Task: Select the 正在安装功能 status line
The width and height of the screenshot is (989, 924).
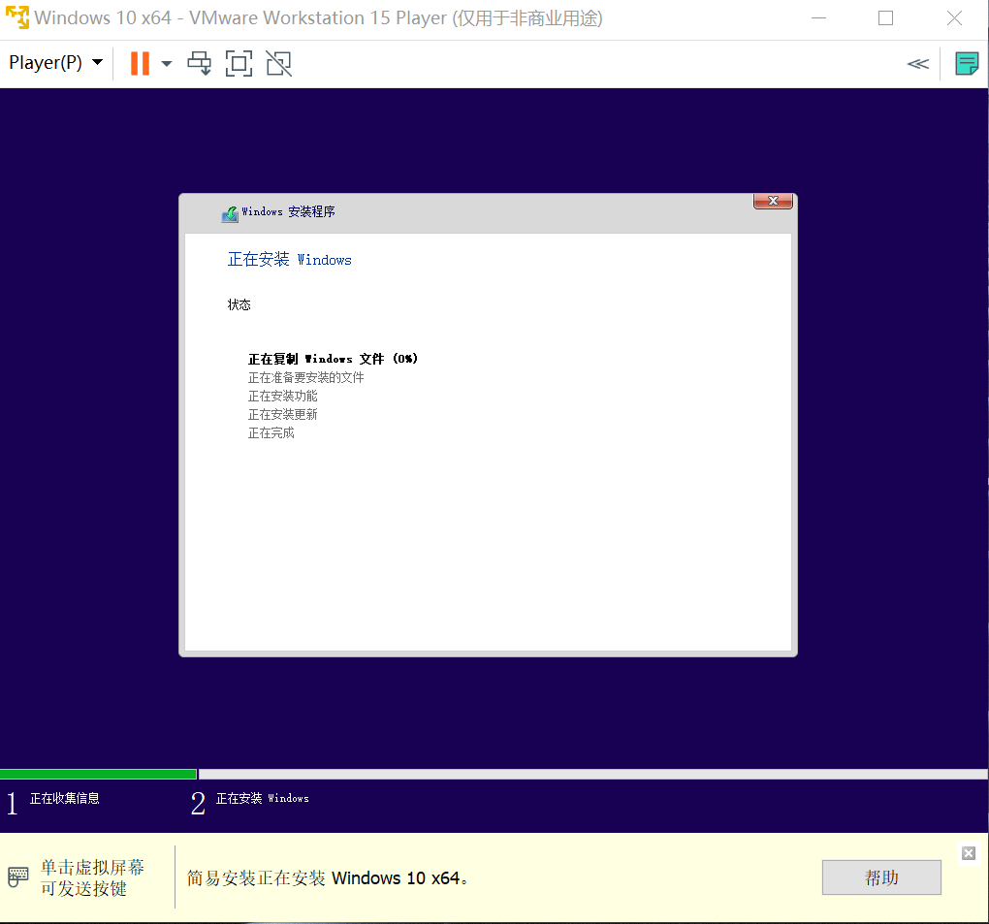Action: pyautogui.click(x=282, y=397)
